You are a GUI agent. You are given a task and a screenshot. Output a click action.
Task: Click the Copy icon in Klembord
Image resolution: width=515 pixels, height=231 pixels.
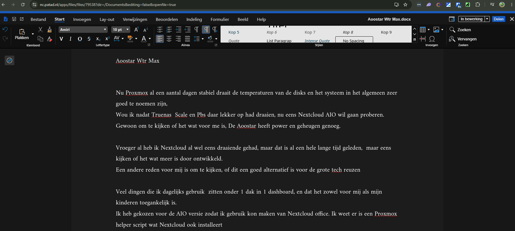coord(40,39)
